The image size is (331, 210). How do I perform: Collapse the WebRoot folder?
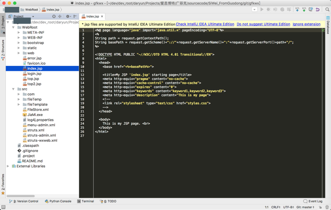pos(13,27)
